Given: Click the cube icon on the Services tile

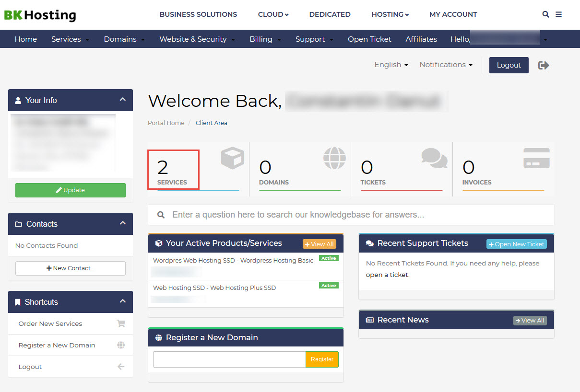Looking at the screenshot, I should 233,158.
